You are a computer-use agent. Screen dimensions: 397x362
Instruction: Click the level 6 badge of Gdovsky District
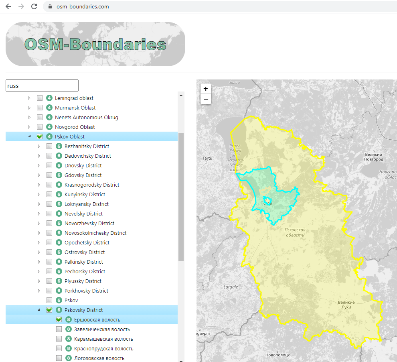(59, 175)
